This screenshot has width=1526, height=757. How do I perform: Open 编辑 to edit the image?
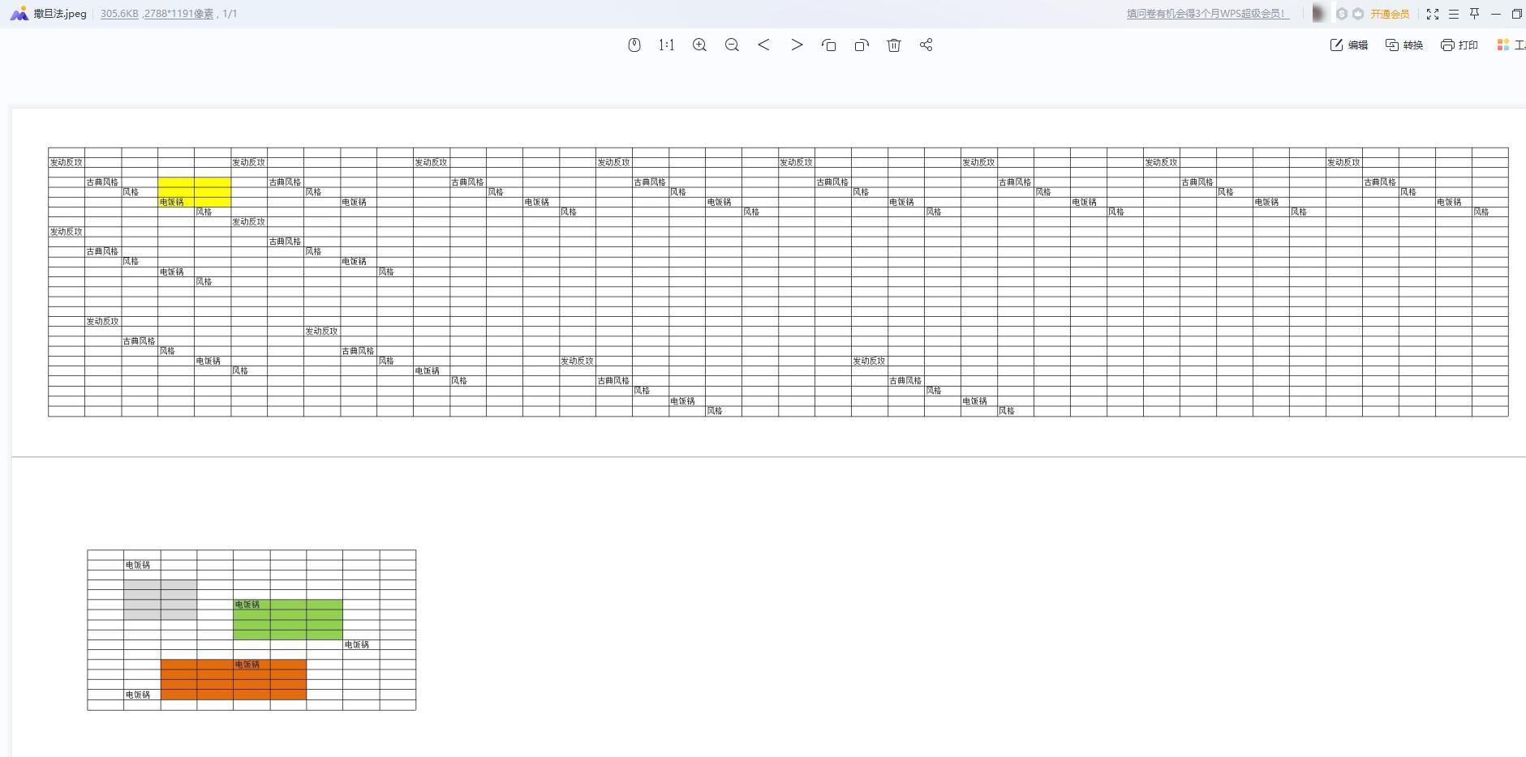click(1349, 45)
